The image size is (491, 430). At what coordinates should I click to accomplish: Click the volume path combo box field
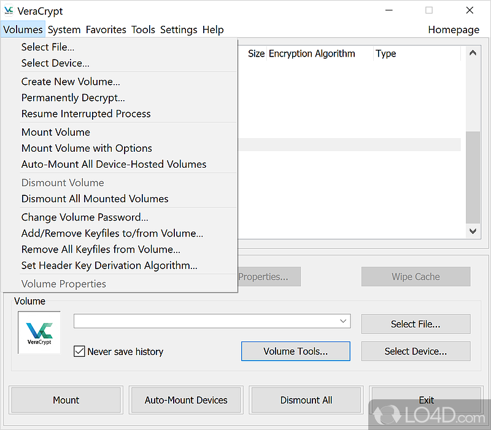(212, 321)
